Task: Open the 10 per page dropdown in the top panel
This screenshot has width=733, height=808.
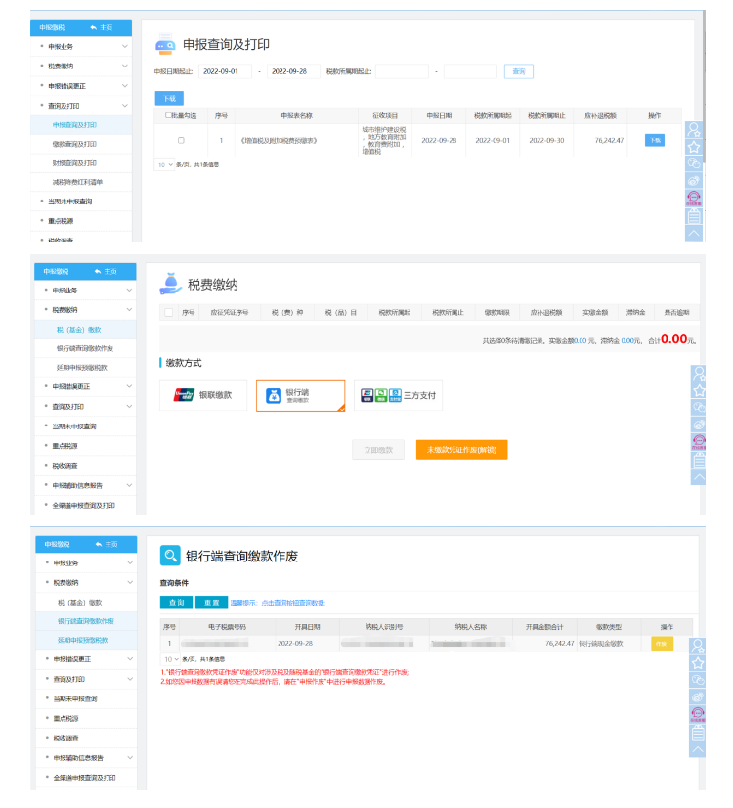Action: 164,165
